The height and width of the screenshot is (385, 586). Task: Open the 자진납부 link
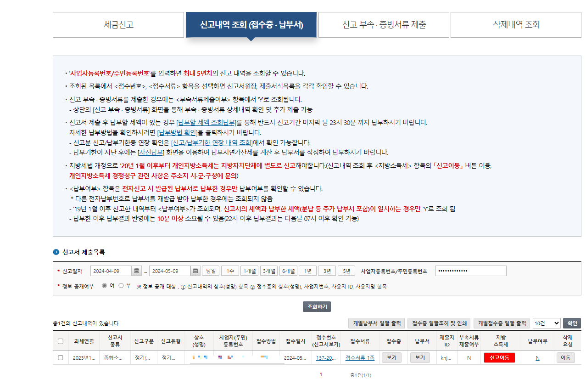tap(151, 153)
